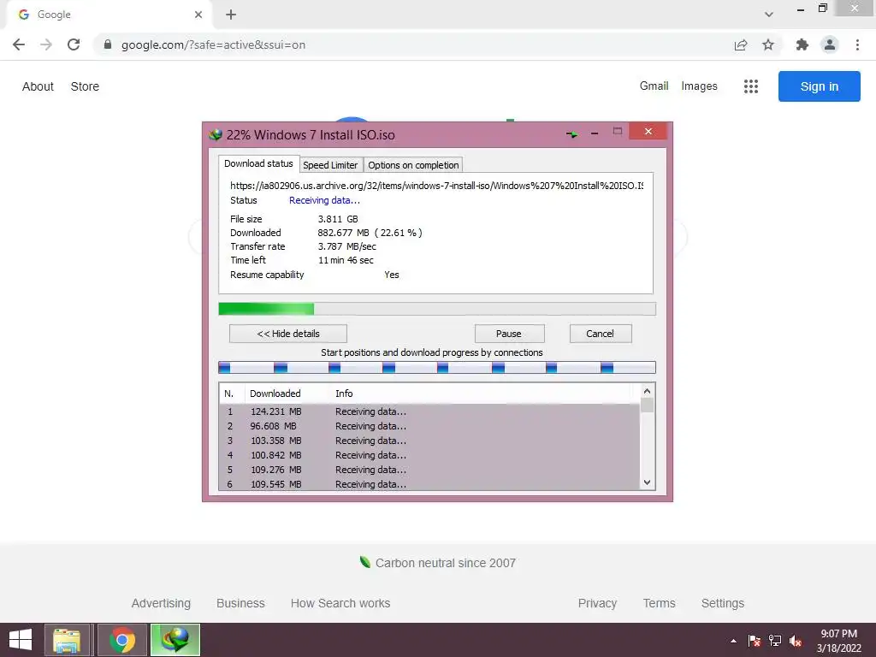Click the Chrome address bar URL

[x=213, y=44]
